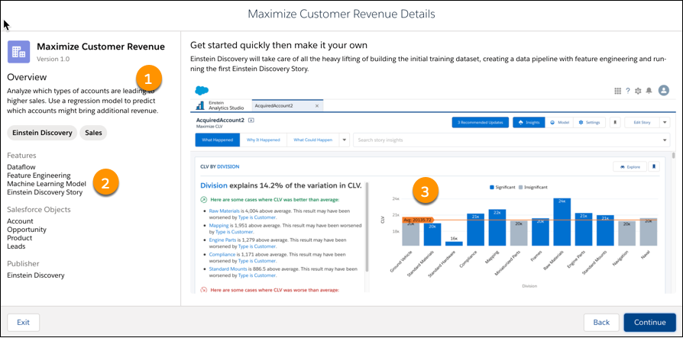
Task: Click the story page vertical scrollbar
Action: [x=674, y=156]
